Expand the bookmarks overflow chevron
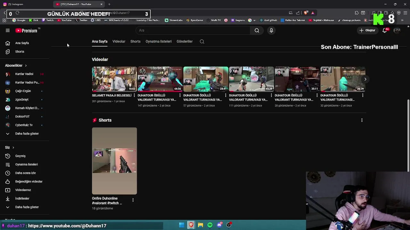Viewport: 410px width, 230px height. coord(402,20)
